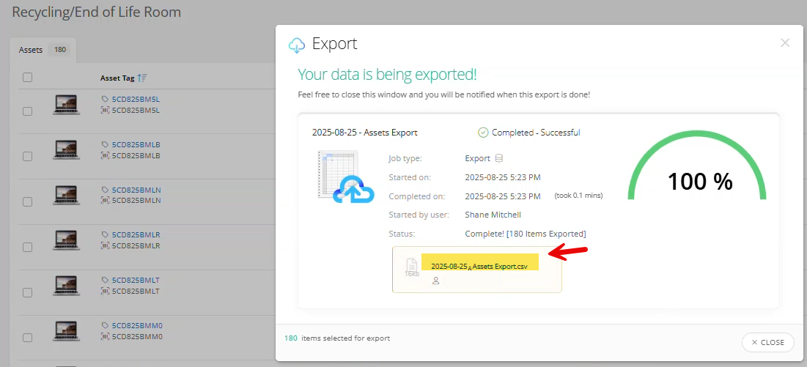Click the cloud download icon beside Export title

coord(297,45)
